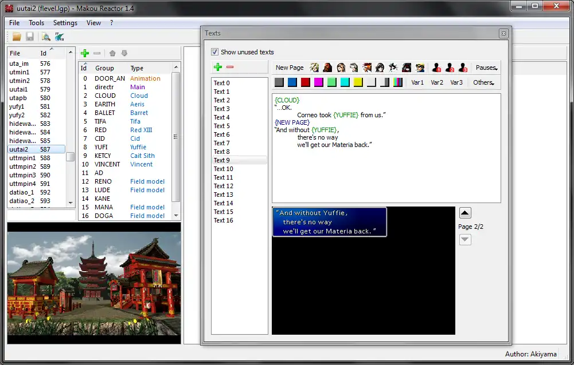Expand the Others dropdown menu
Screen dimensions: 574x365
click(x=483, y=82)
